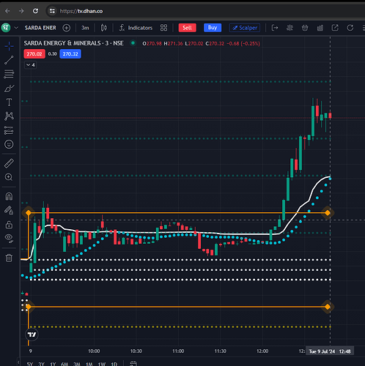The image size is (365, 366).
Task: Go back in the browser
Action: point(7,11)
